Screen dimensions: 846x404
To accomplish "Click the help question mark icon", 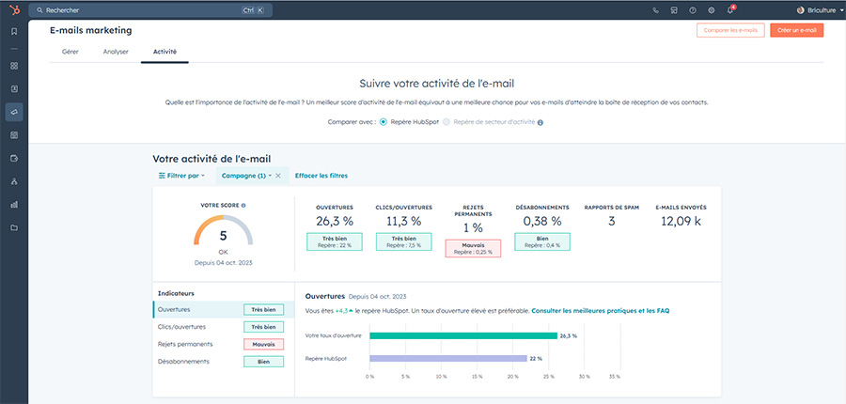I will pyautogui.click(x=693, y=10).
